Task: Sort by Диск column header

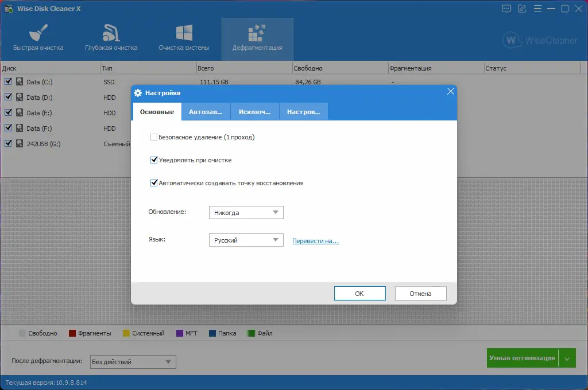Action: (51, 68)
